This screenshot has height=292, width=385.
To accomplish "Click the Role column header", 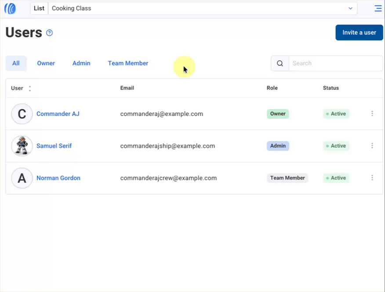I will tap(272, 88).
